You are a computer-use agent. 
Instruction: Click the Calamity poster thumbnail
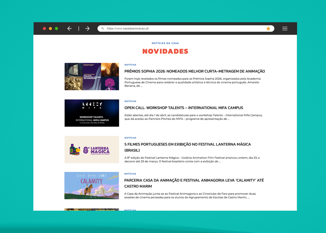coord(92,186)
